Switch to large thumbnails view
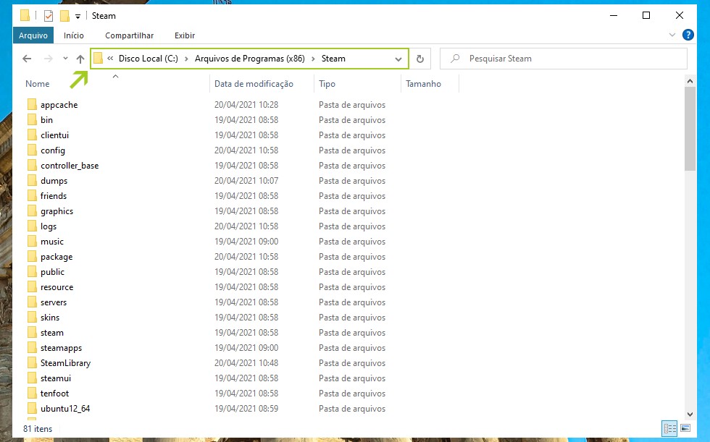 coord(685,429)
